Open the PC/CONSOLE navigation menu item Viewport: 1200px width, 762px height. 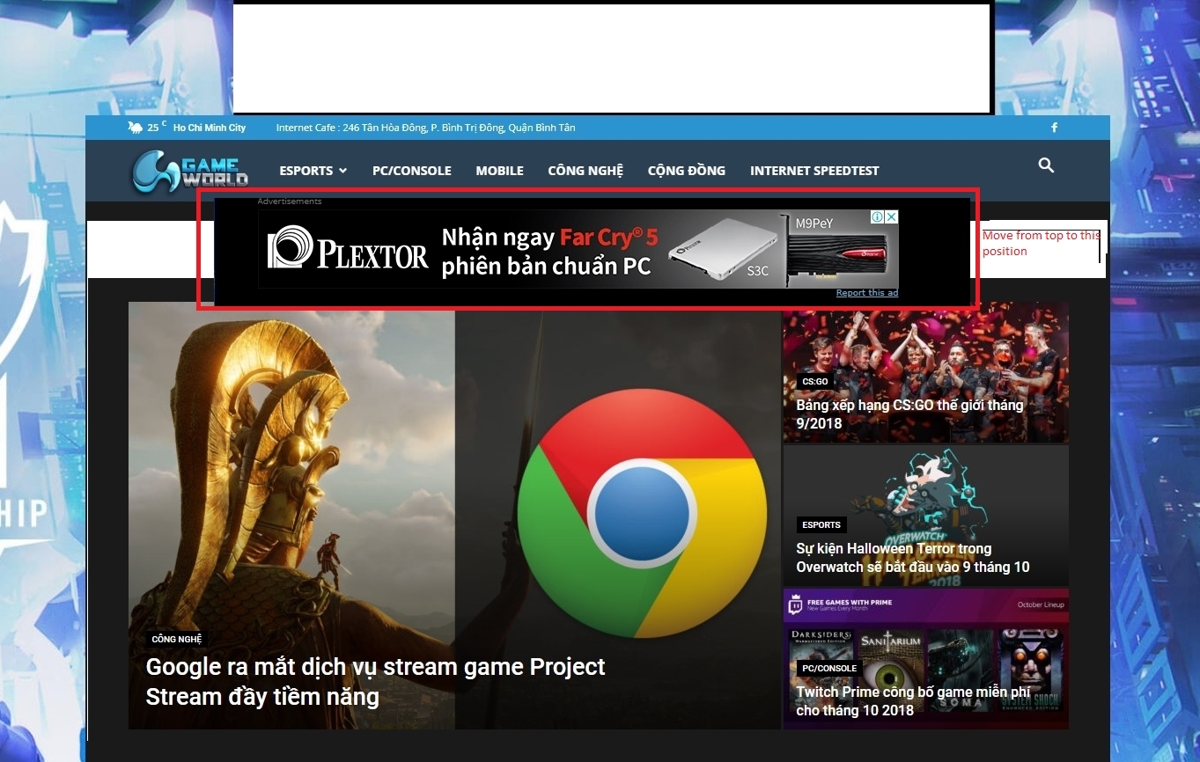[412, 171]
